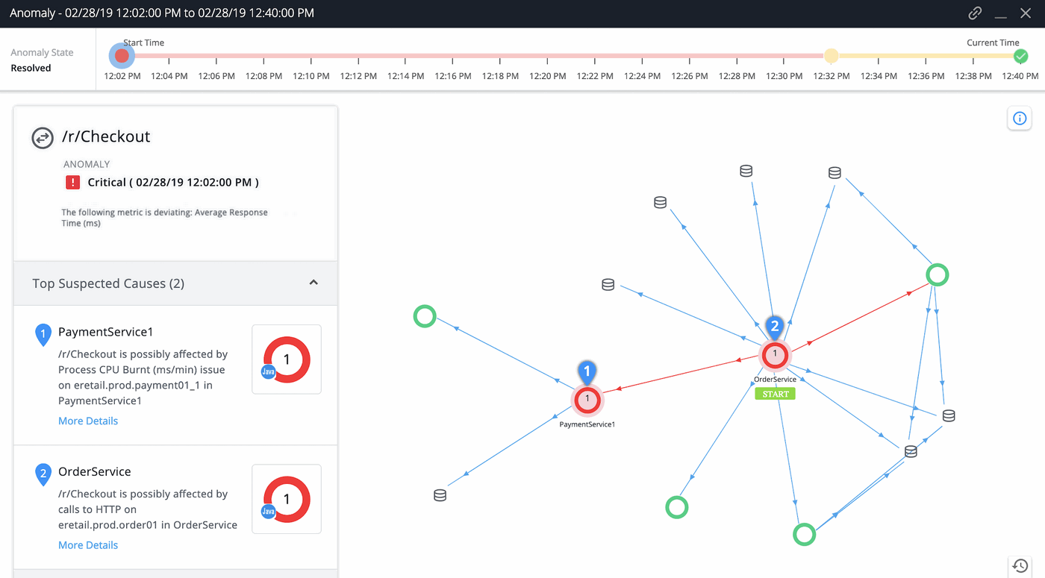1045x578 pixels.
Task: Click the OrderService title in causes list
Action: (95, 471)
